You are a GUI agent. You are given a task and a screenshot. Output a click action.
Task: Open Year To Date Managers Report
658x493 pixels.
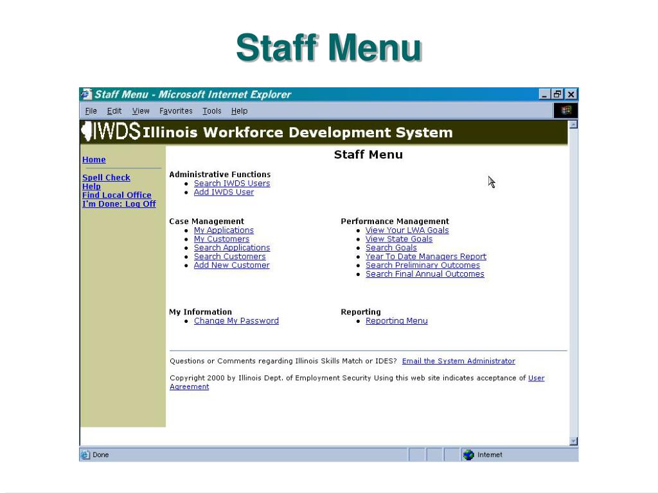[426, 257]
